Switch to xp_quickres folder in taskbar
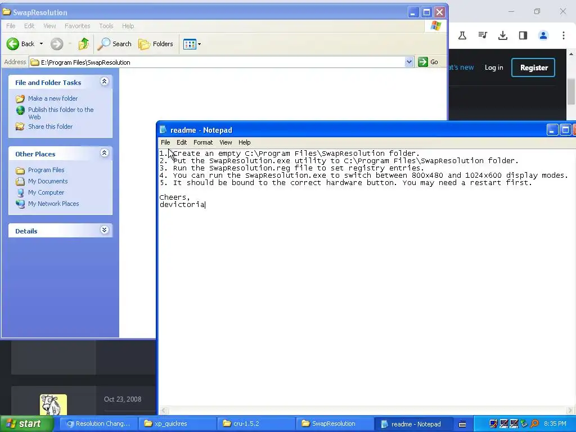Viewport: 576px width, 432px height. (x=178, y=424)
